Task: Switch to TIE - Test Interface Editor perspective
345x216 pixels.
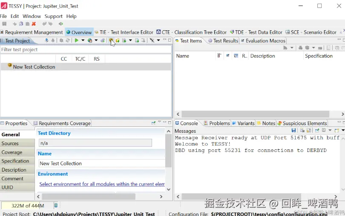Action: coord(124,32)
